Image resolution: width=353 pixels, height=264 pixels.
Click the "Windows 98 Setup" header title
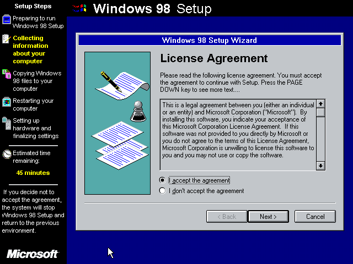point(152,9)
